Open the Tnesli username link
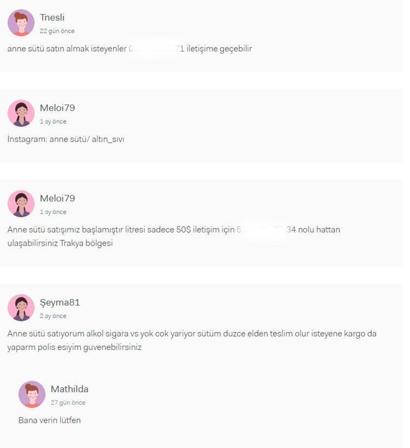The image size is (410, 448). click(x=52, y=18)
